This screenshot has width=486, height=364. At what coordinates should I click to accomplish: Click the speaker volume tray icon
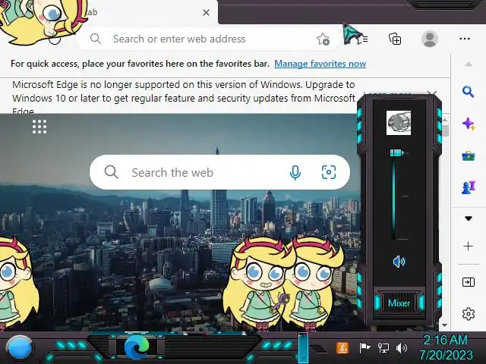(402, 348)
